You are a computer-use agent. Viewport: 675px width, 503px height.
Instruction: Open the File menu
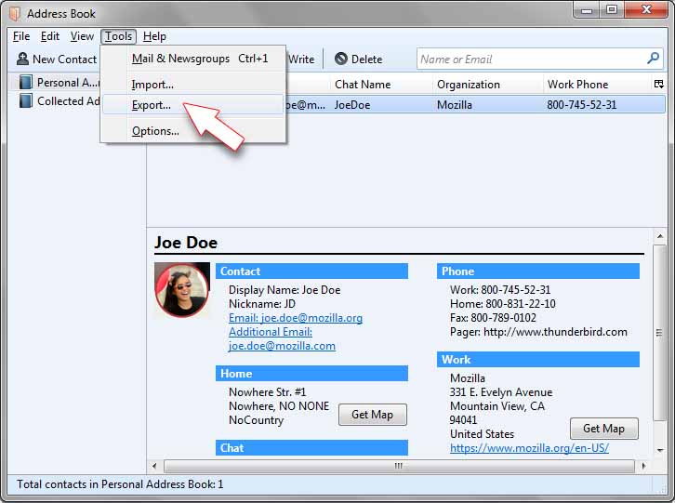[x=21, y=36]
